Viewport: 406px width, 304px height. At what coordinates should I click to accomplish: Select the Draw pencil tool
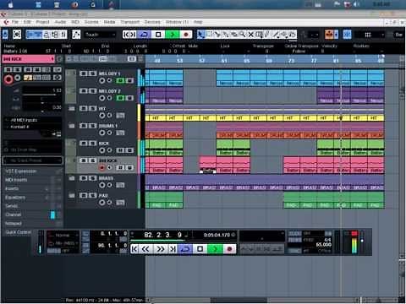[x=266, y=35]
